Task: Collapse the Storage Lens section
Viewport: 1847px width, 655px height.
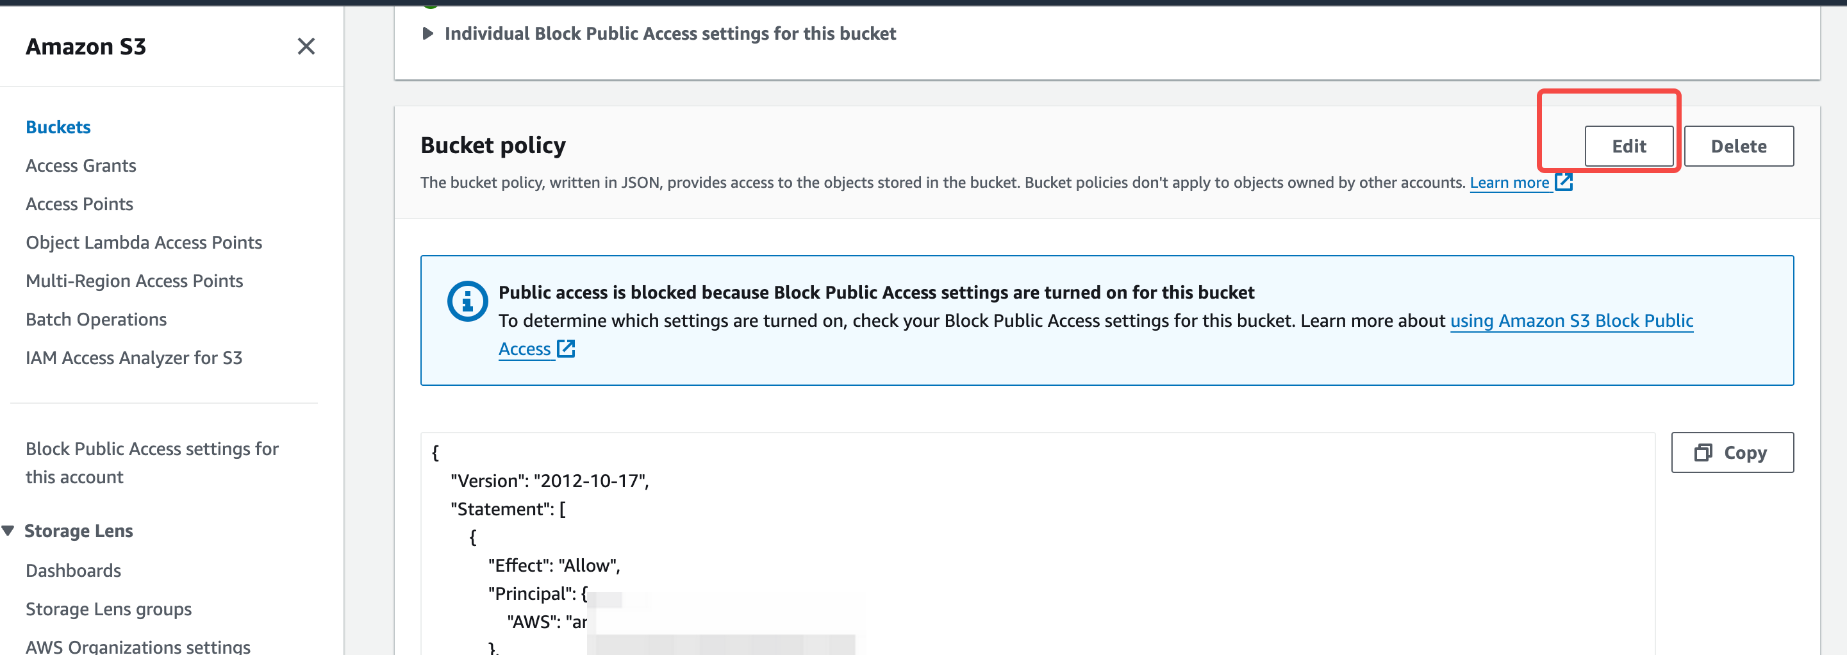Action: pyautogui.click(x=8, y=531)
